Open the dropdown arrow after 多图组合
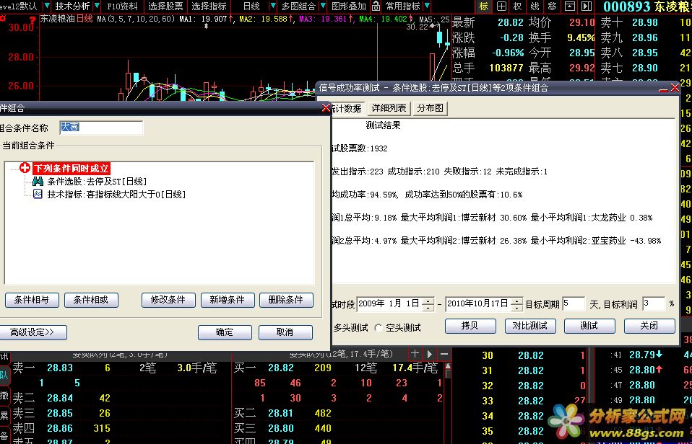692x444 pixels. tap(324, 6)
